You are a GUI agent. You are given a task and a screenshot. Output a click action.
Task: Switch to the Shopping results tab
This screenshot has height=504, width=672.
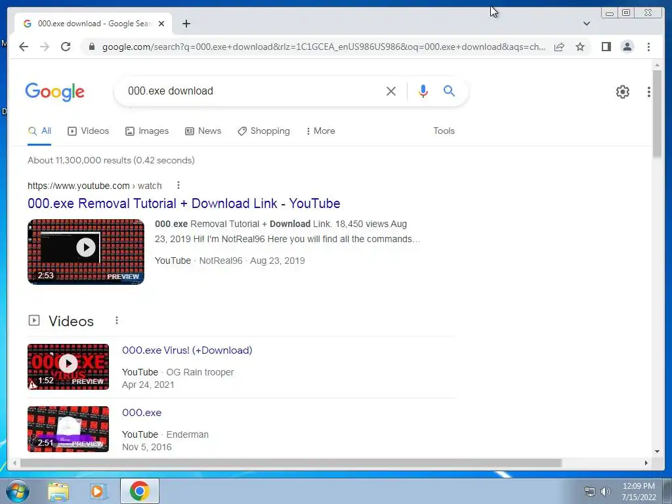(x=264, y=131)
